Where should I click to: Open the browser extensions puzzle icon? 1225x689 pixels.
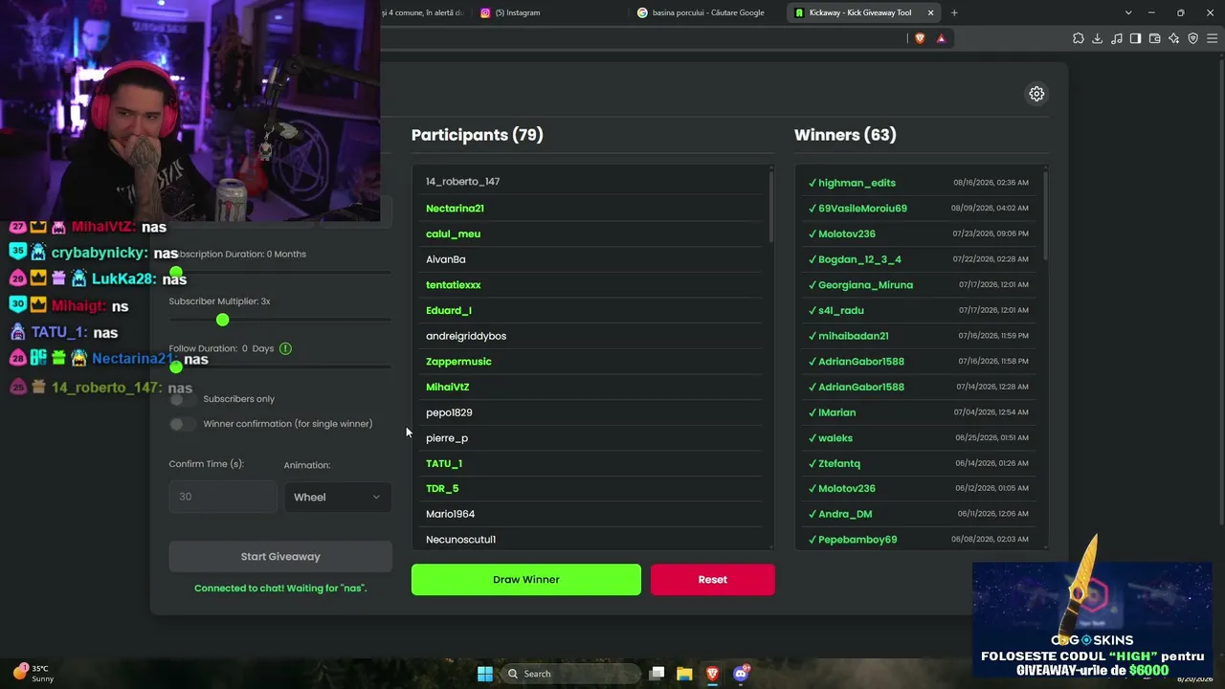click(x=1079, y=38)
